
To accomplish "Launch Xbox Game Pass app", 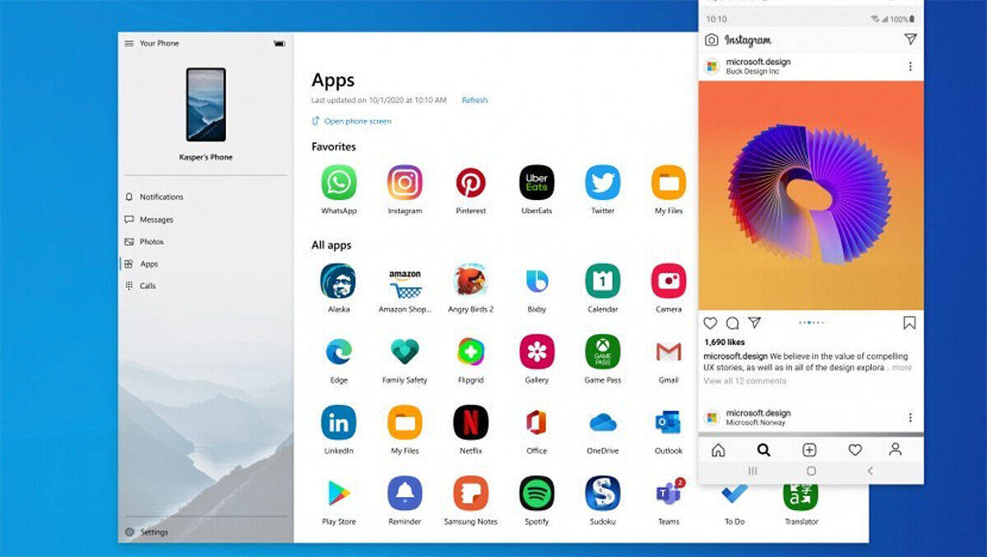I will click(x=603, y=351).
